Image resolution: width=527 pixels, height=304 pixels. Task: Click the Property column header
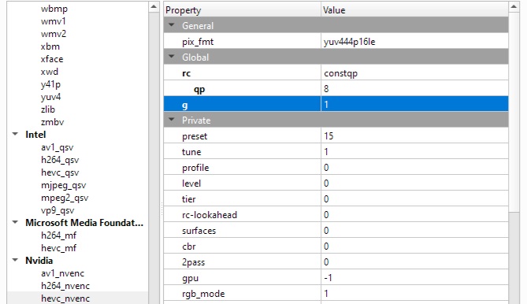tap(242, 9)
